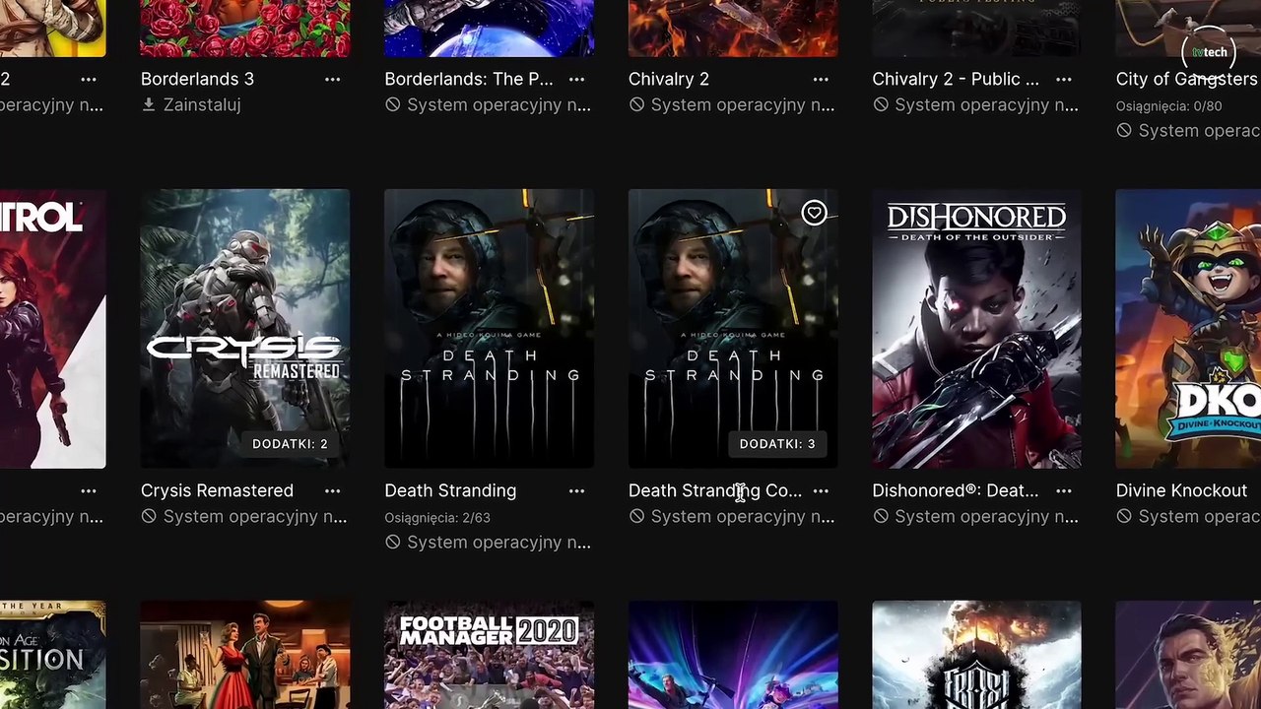1261x709 pixels.
Task: Click Zainstaluj under Borderlands 3
Action: coord(191,104)
